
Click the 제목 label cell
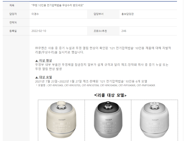[x=16, y=6]
